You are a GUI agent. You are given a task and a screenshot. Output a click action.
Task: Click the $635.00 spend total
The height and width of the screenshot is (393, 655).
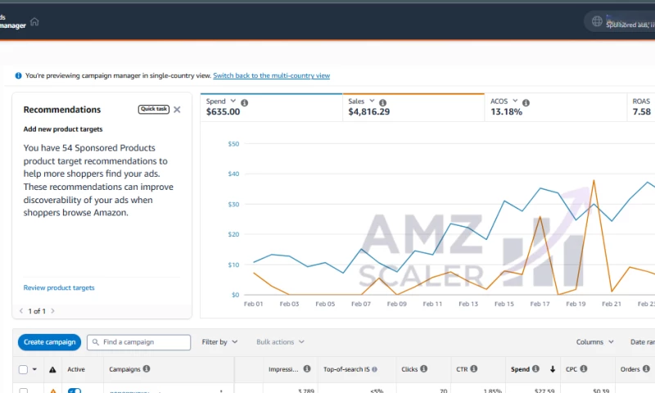tap(223, 112)
